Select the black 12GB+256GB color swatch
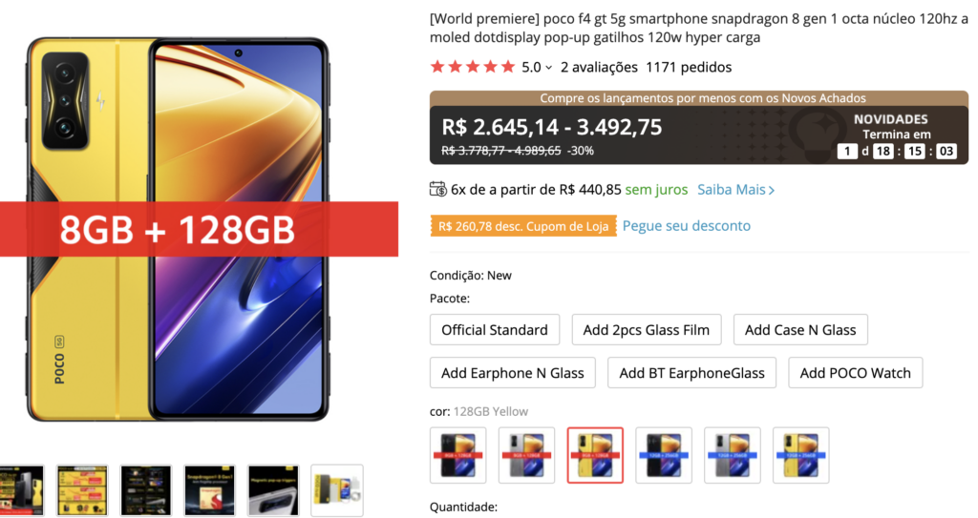 click(x=664, y=455)
